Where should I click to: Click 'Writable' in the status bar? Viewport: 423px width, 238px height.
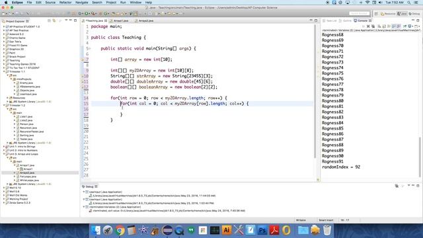[x=301, y=220]
